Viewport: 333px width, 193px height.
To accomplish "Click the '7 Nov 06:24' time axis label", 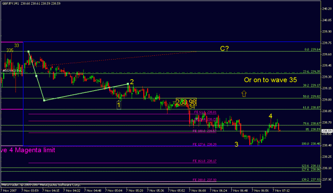I will (x=218, y=190).
